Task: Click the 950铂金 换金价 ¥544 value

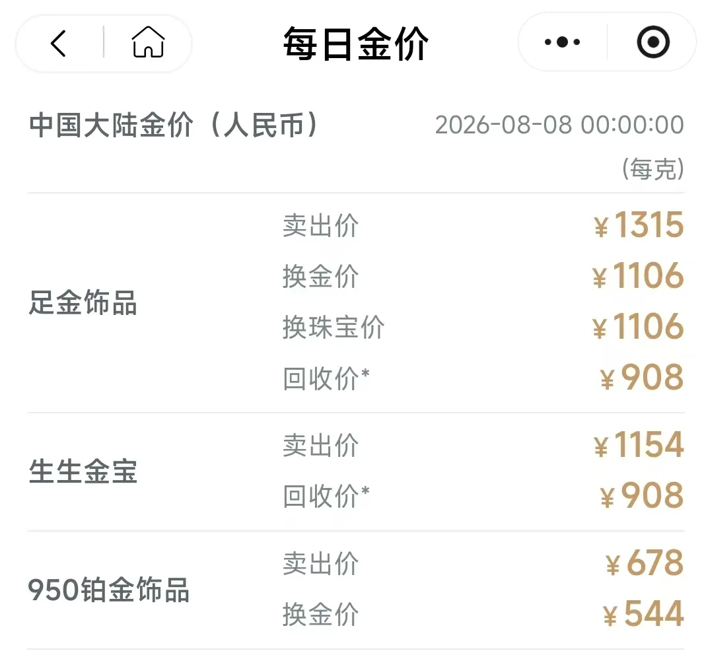Action: [643, 613]
